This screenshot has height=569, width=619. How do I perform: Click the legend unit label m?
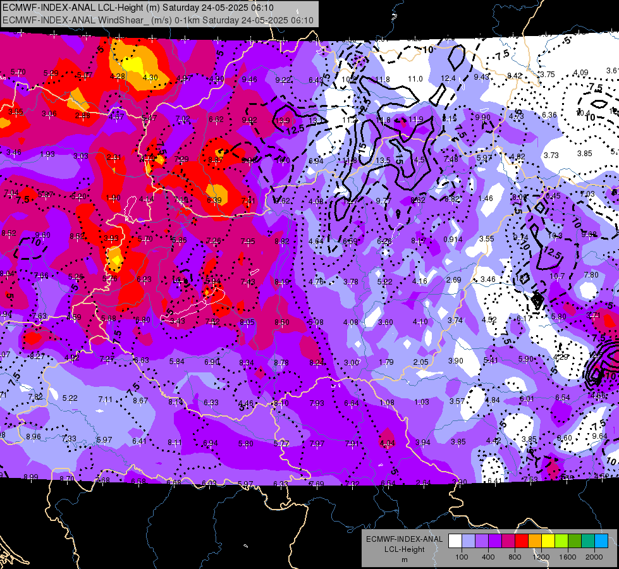pos(404,560)
